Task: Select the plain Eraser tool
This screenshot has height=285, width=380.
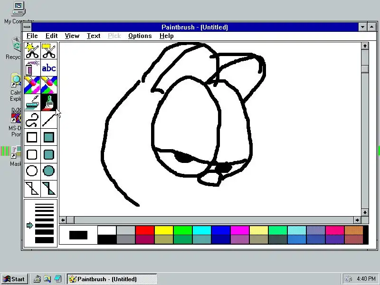Action: (x=49, y=85)
